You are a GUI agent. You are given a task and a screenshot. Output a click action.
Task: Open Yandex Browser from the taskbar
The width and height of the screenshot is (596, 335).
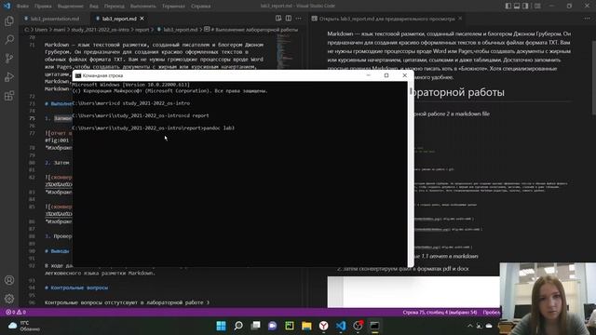pyautogui.click(x=323, y=326)
